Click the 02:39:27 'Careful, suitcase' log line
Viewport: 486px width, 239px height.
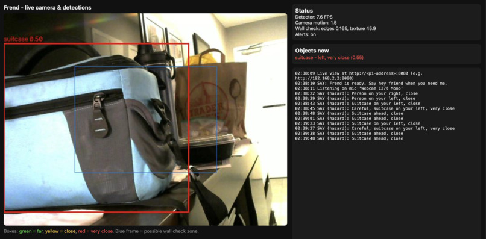[x=375, y=128]
